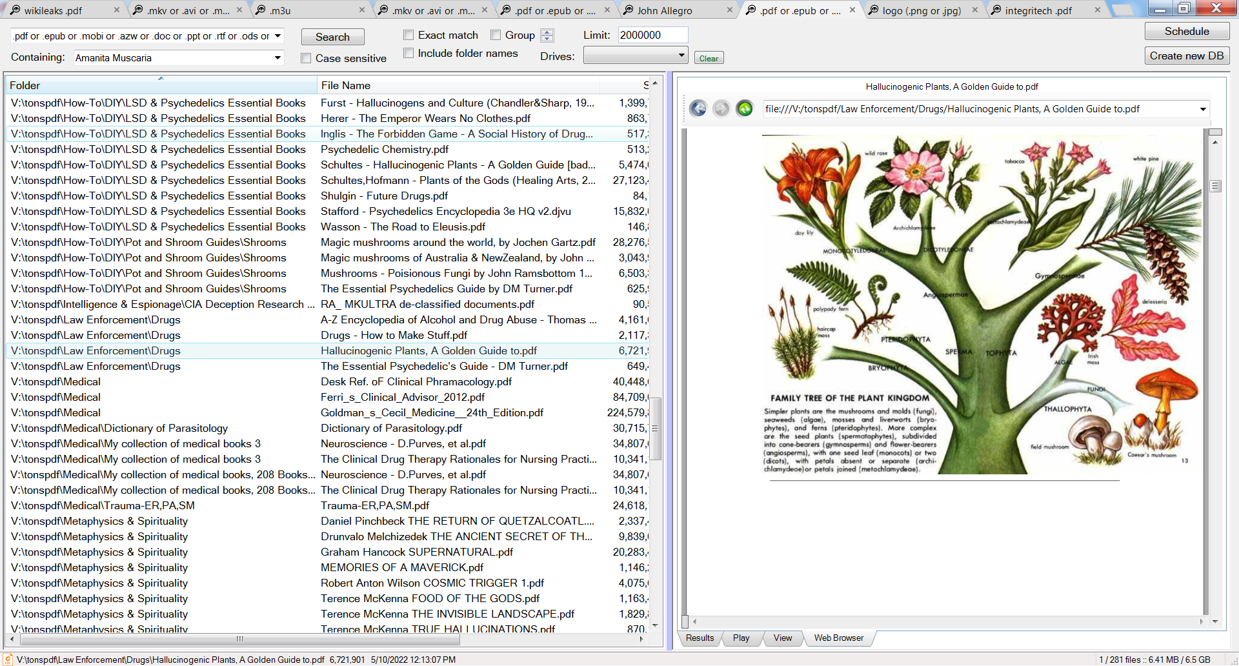Close the .m3u search tab
The height and width of the screenshot is (666, 1239).
[361, 10]
